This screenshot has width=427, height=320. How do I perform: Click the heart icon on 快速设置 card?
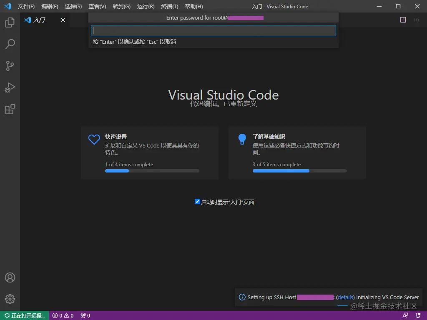click(x=94, y=139)
